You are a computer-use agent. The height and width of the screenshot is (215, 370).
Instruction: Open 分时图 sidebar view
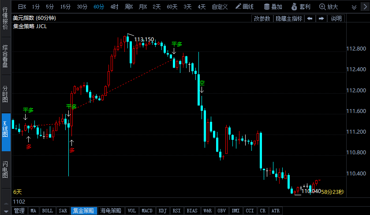(5, 94)
